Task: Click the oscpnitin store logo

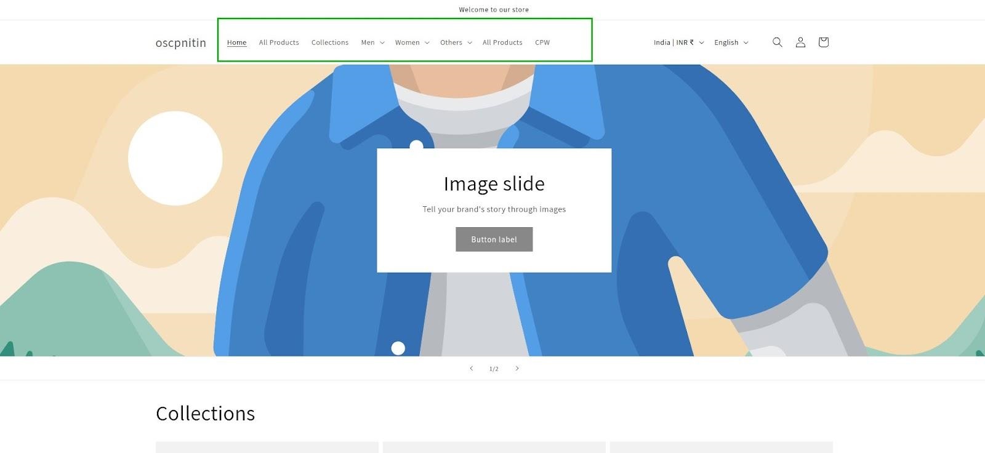Action: pyautogui.click(x=181, y=42)
